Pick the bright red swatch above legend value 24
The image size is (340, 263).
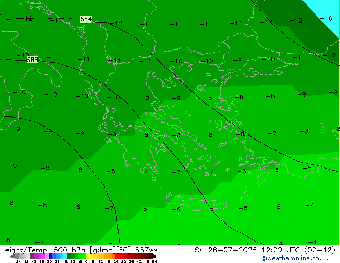point(117,256)
